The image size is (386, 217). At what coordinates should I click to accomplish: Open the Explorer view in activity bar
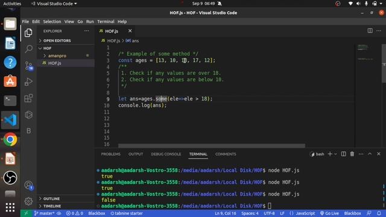[28, 33]
